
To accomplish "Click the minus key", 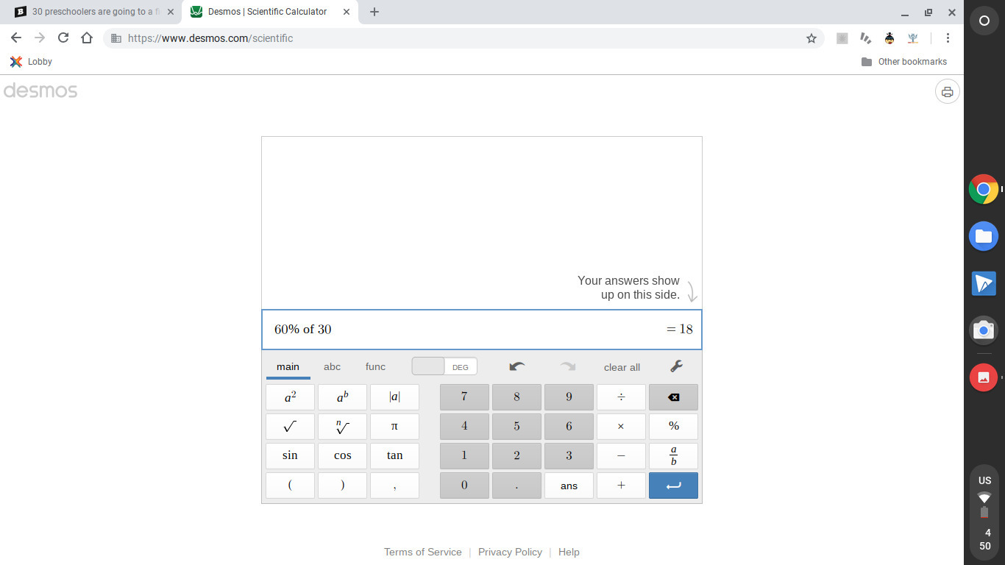I will click(621, 456).
